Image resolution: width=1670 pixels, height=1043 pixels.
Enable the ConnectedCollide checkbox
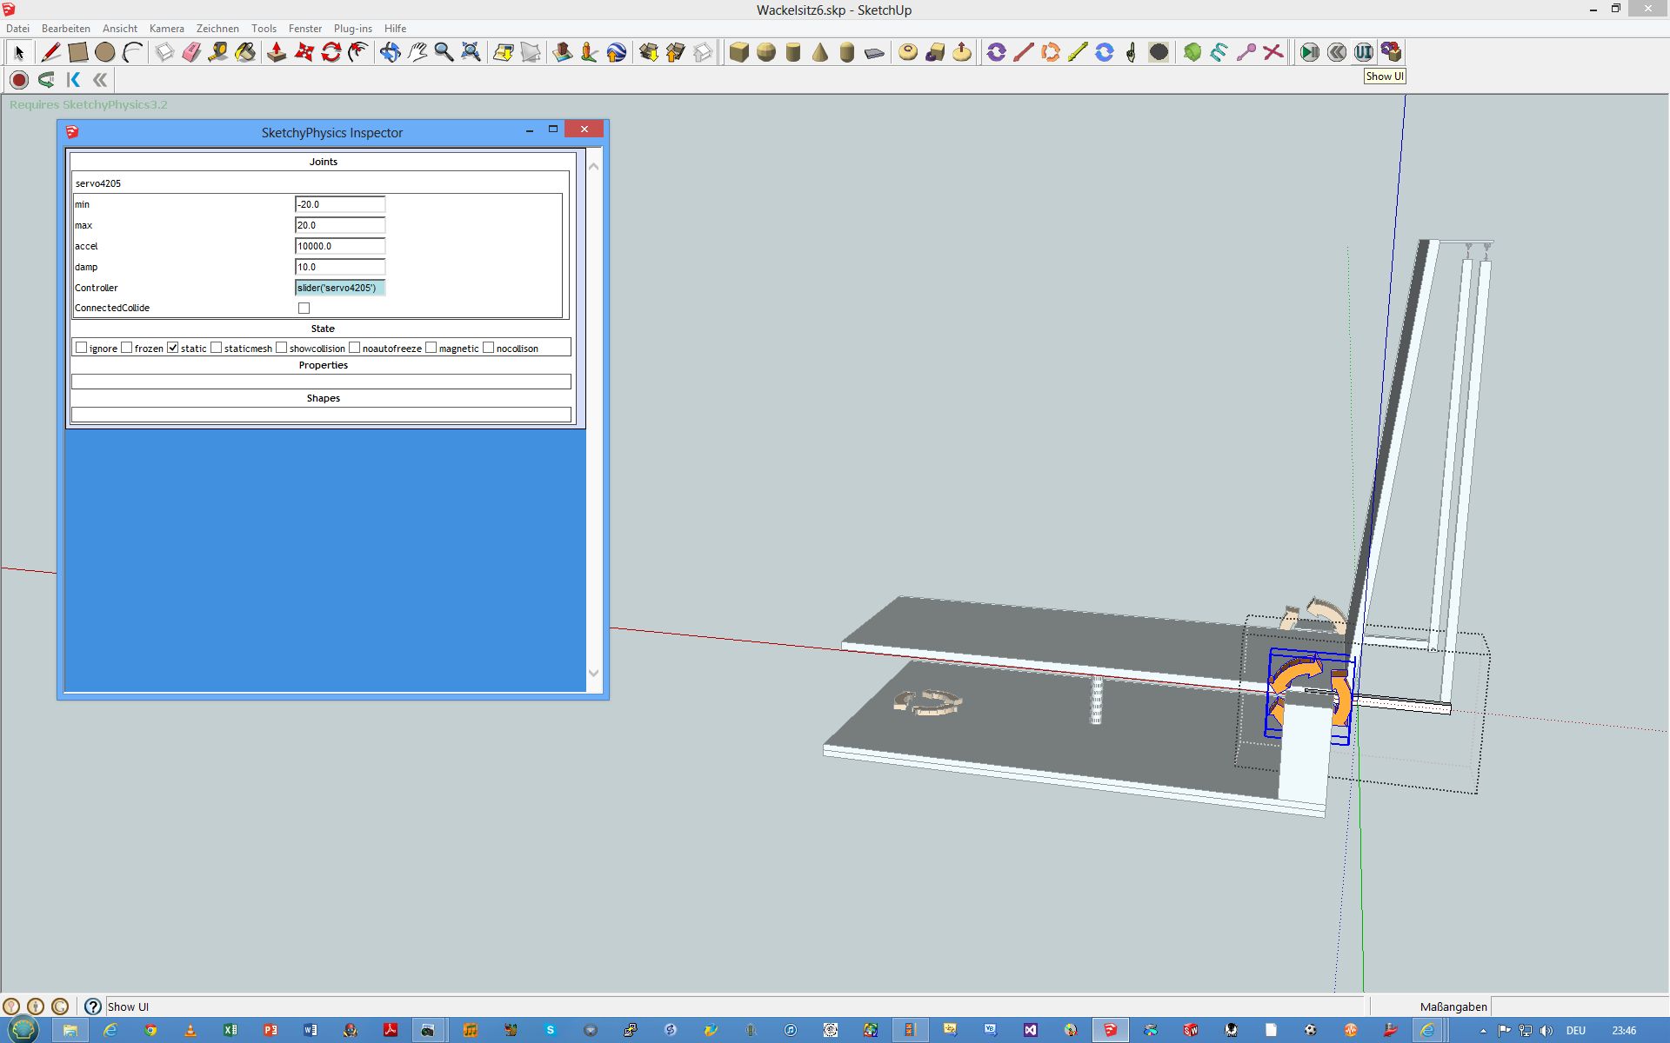point(304,309)
